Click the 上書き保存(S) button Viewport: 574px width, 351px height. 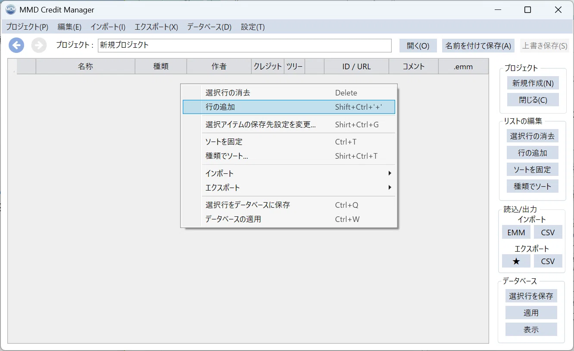(x=545, y=46)
